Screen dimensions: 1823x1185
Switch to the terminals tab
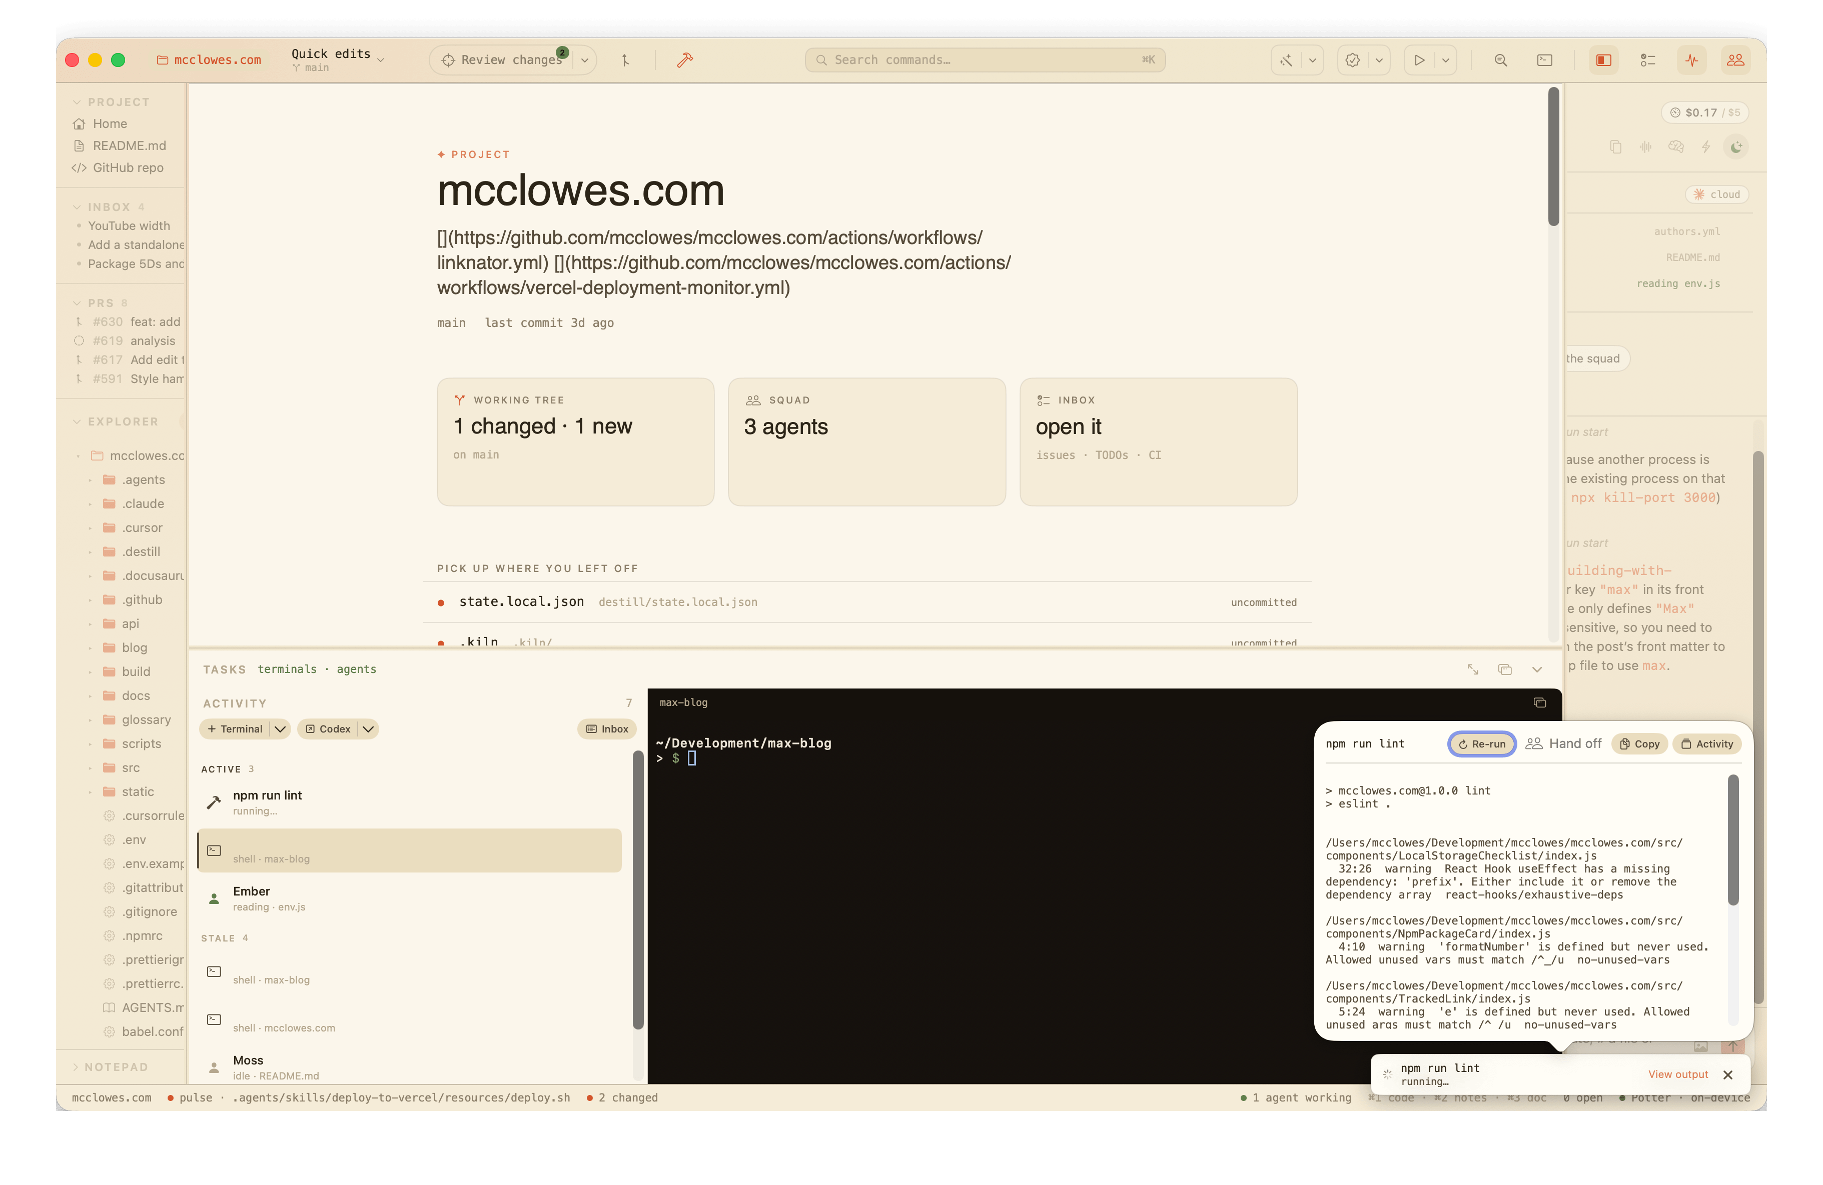[x=287, y=669]
